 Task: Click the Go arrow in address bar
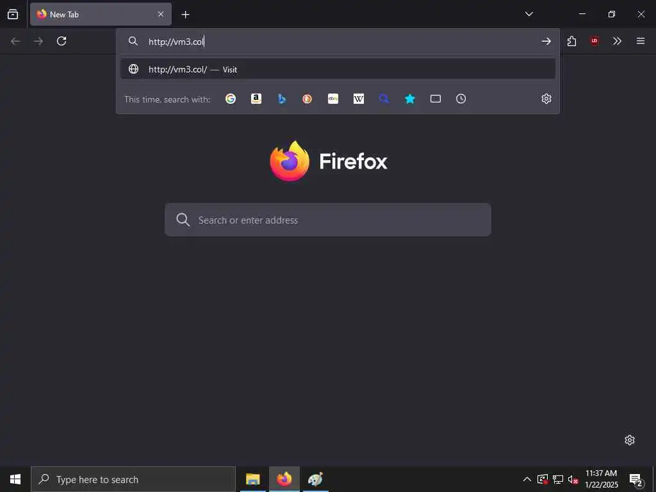point(546,41)
